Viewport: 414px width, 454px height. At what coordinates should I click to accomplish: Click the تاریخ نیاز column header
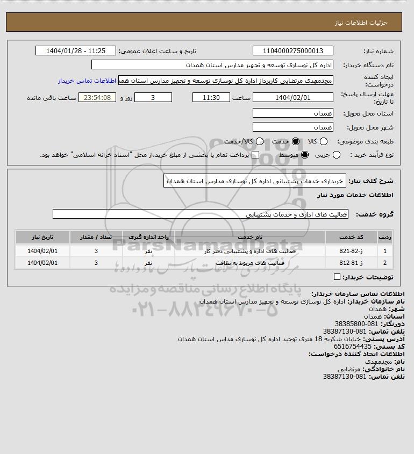[x=42, y=237]
